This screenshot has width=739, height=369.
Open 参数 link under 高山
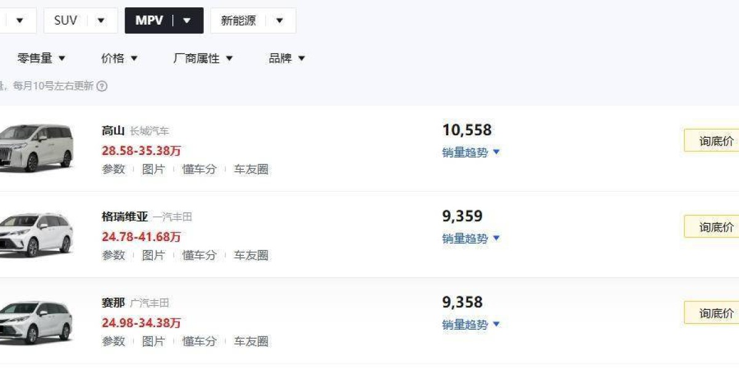113,169
